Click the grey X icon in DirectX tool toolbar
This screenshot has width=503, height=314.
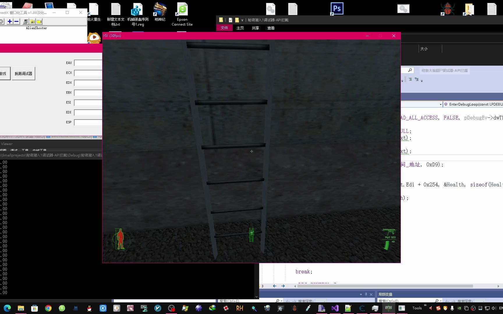point(1,22)
